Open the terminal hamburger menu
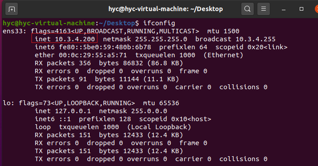The height and width of the screenshot is (166, 318). tap(264, 9)
